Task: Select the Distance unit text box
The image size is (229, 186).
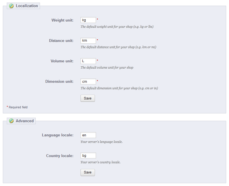Action: click(x=88, y=41)
